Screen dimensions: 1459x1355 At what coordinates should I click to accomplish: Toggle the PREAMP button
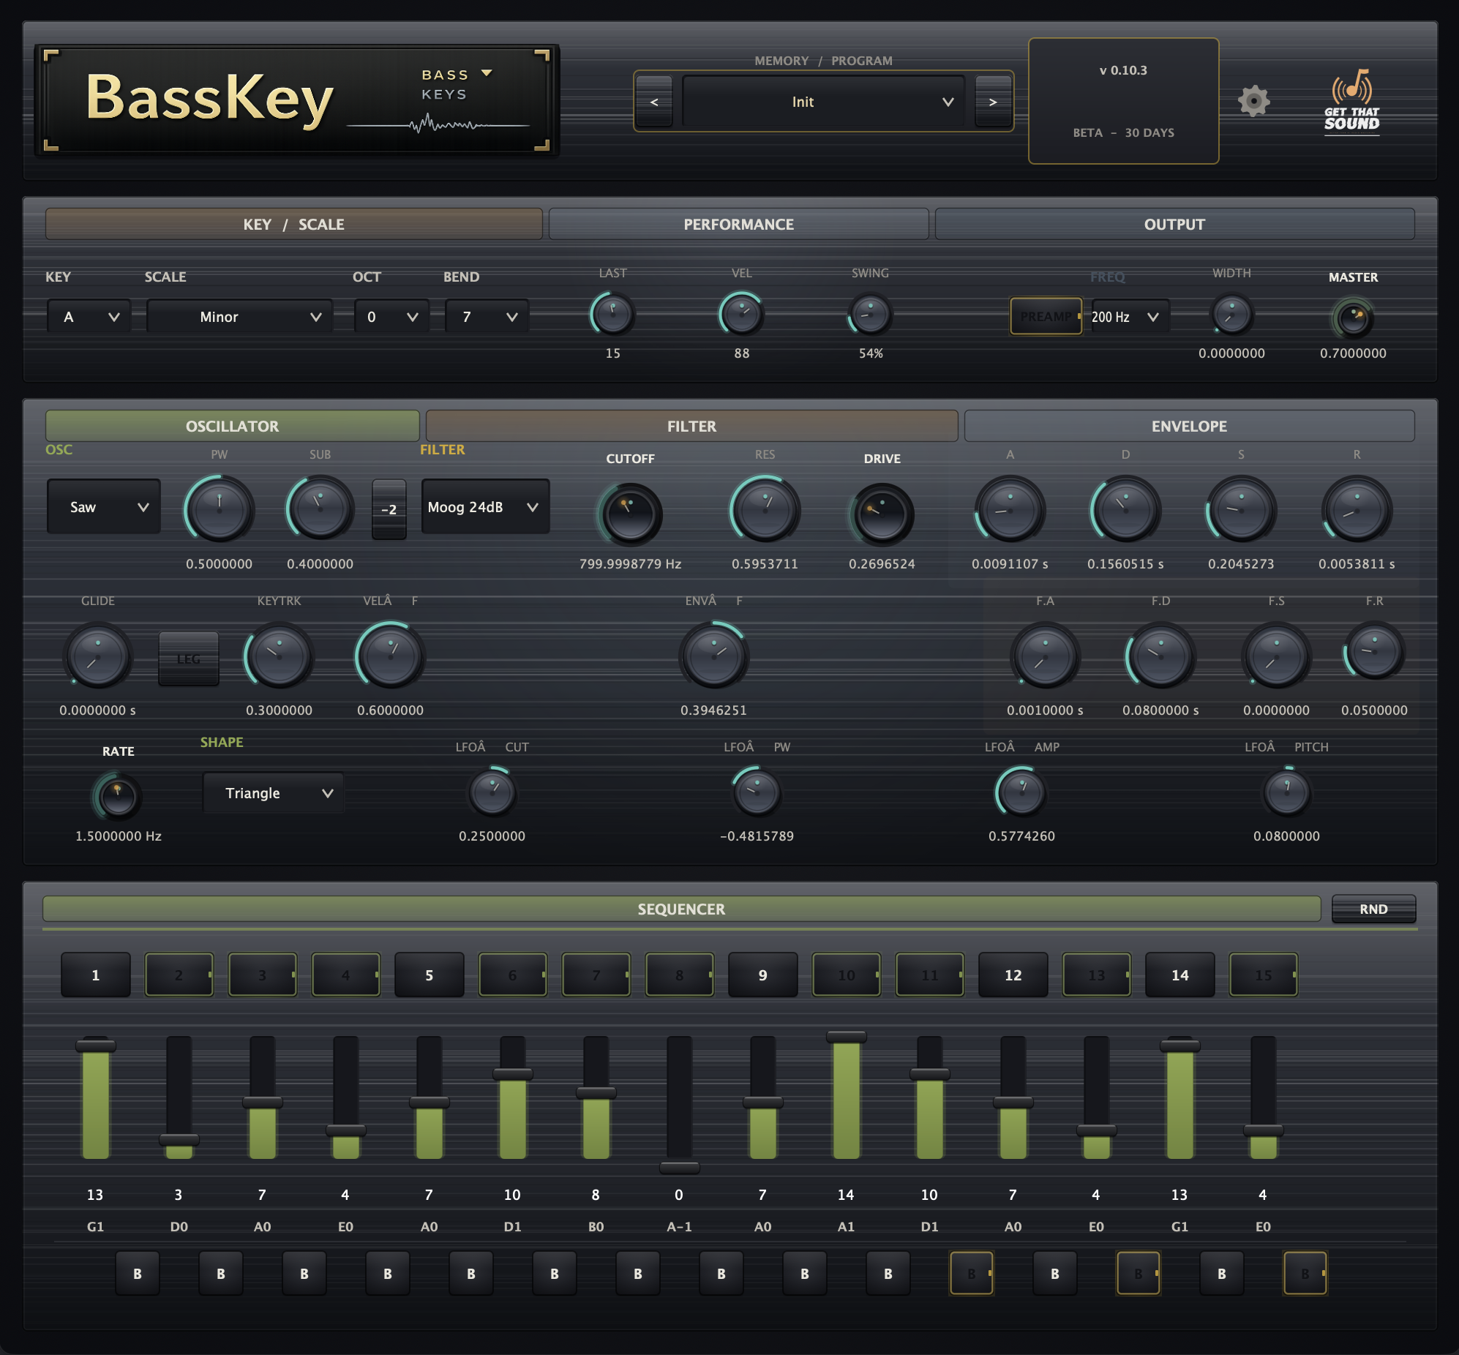(1046, 316)
